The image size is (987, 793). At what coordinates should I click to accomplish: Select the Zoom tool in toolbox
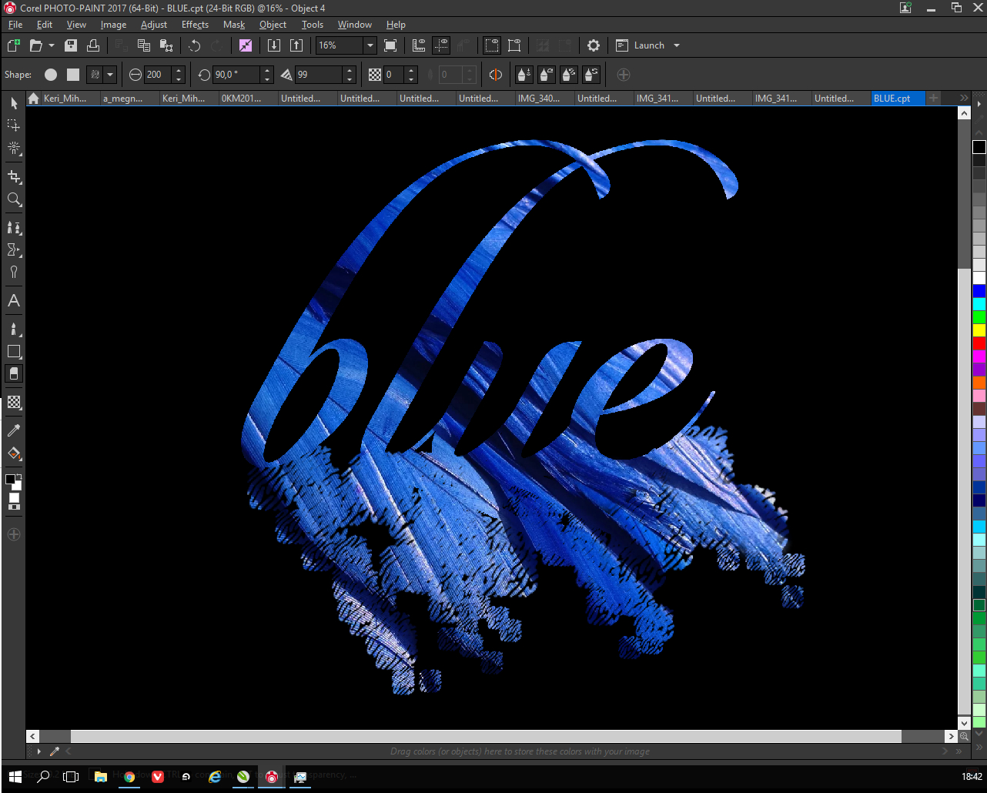point(14,200)
